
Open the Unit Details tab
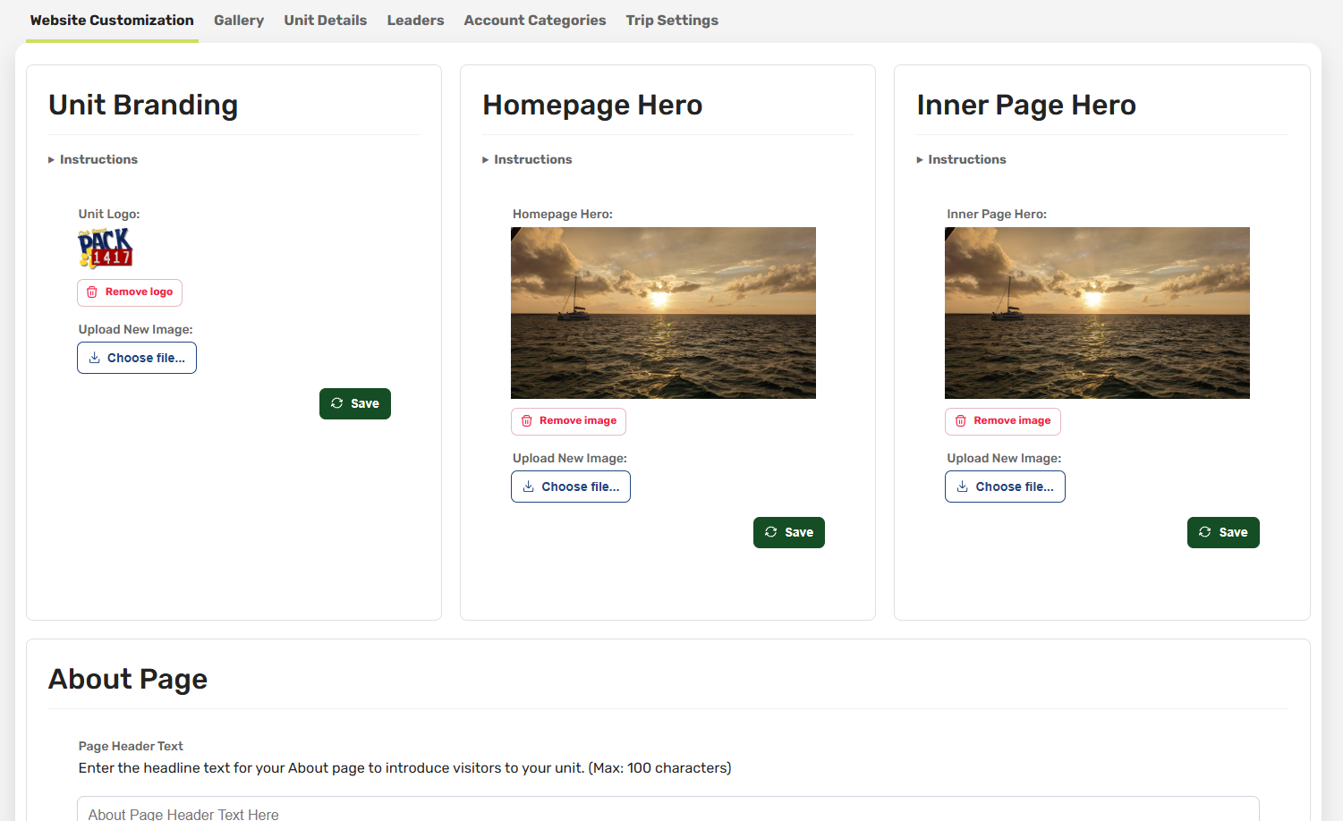(326, 20)
